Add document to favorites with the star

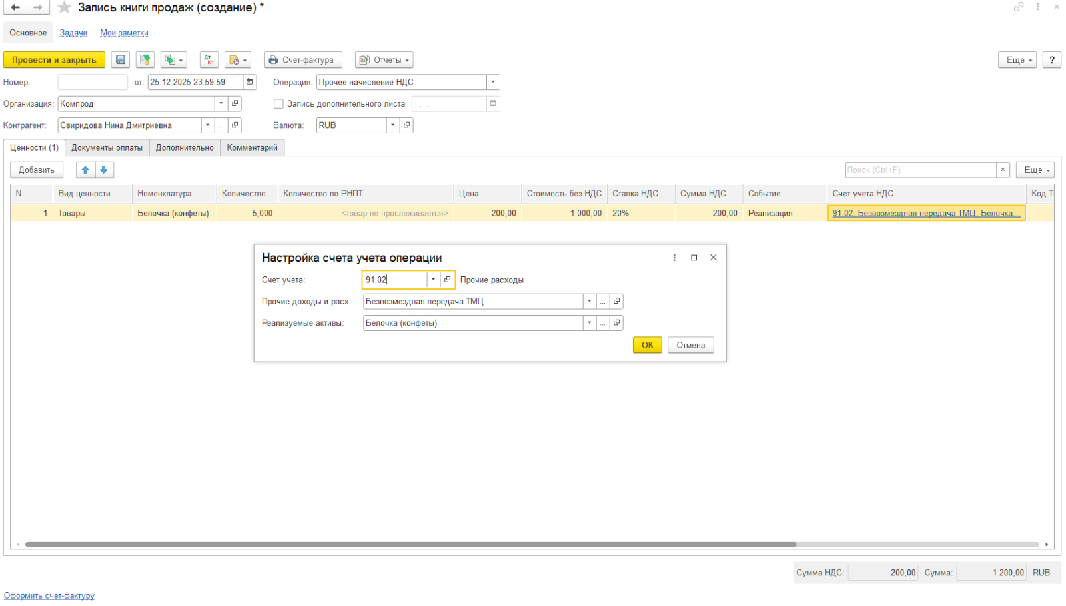(64, 7)
